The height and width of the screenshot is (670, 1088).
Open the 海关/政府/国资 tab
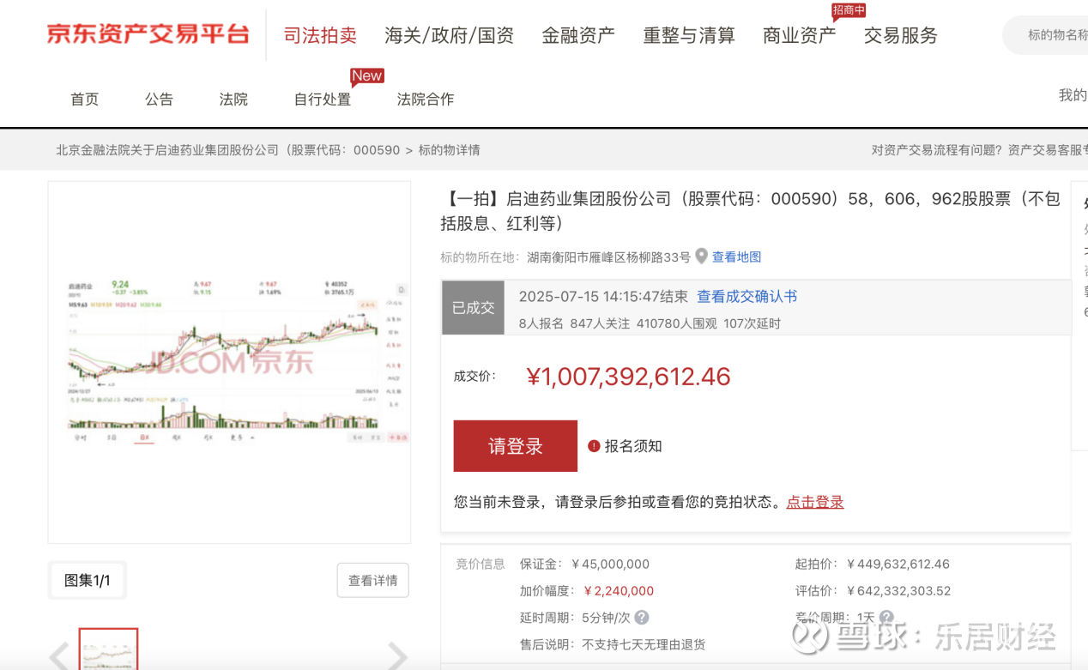(449, 35)
